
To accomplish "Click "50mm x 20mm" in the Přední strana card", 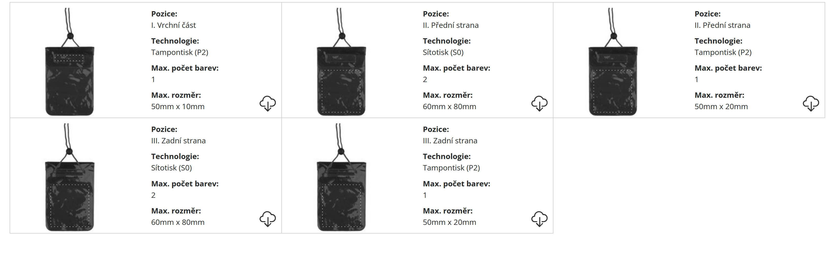I will pyautogui.click(x=721, y=106).
